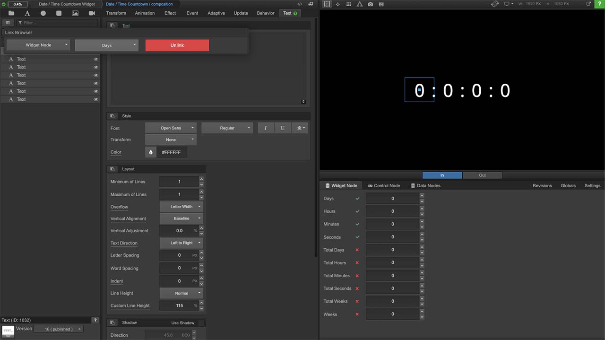
Task: Select the Out animation state button
Action: 482,175
